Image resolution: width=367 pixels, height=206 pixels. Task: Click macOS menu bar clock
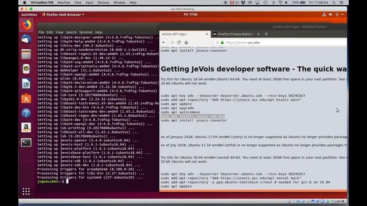tap(318, 2)
